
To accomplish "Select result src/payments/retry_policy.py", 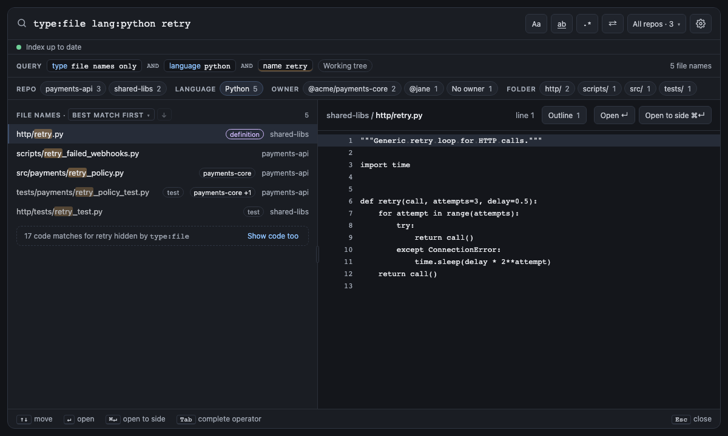I will click(x=163, y=173).
